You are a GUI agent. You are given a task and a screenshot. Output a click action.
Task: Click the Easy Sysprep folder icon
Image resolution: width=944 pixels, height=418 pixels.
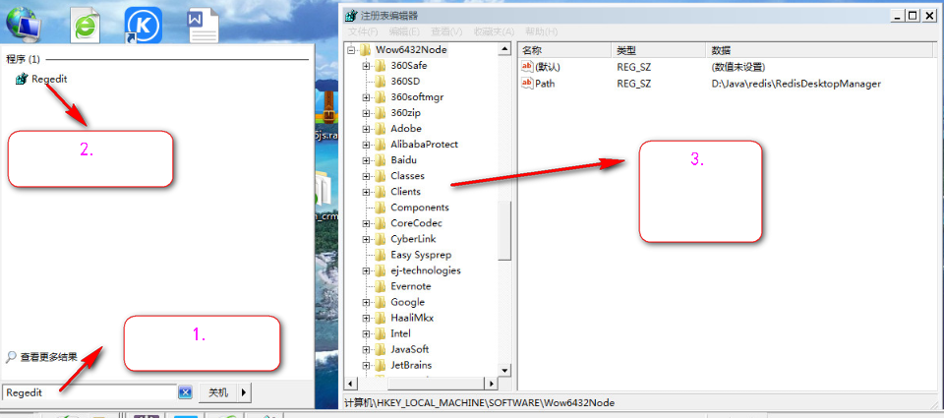tap(380, 255)
